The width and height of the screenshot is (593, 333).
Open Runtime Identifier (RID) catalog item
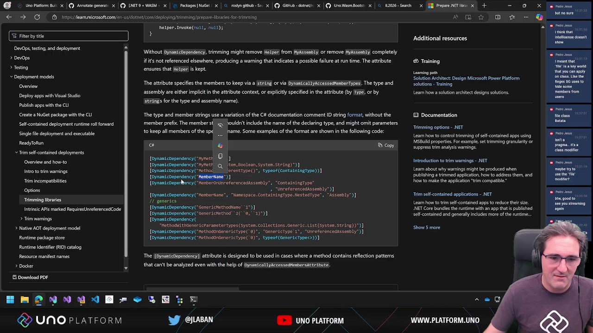point(50,247)
